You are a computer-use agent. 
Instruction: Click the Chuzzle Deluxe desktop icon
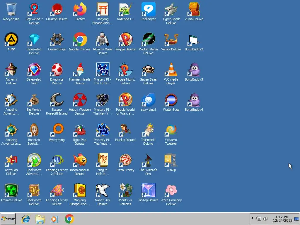coord(57,9)
